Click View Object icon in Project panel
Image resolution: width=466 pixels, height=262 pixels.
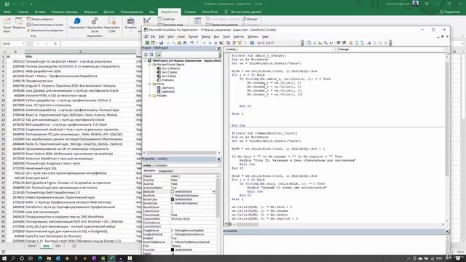click(x=151, y=55)
